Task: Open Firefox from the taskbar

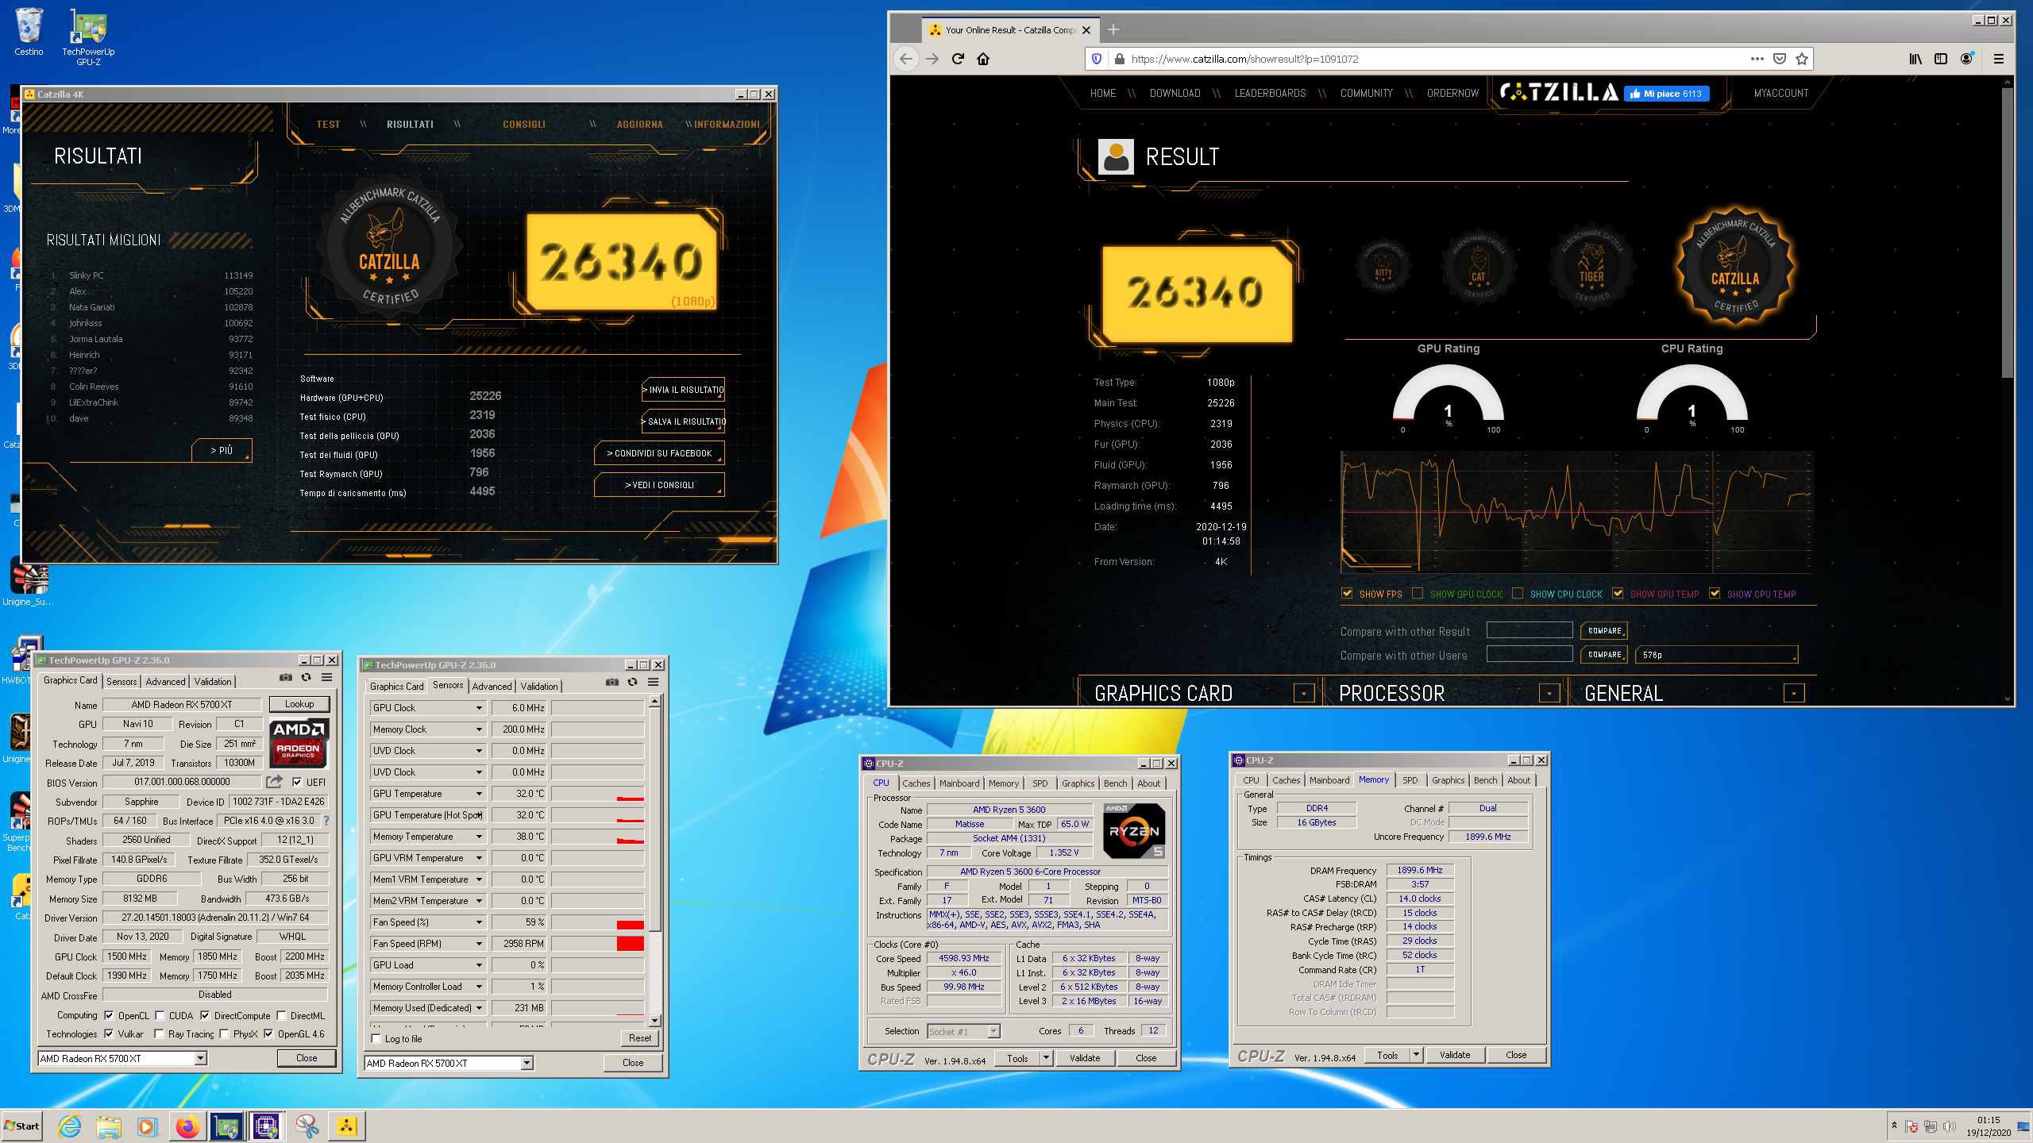Action: pyautogui.click(x=188, y=1126)
